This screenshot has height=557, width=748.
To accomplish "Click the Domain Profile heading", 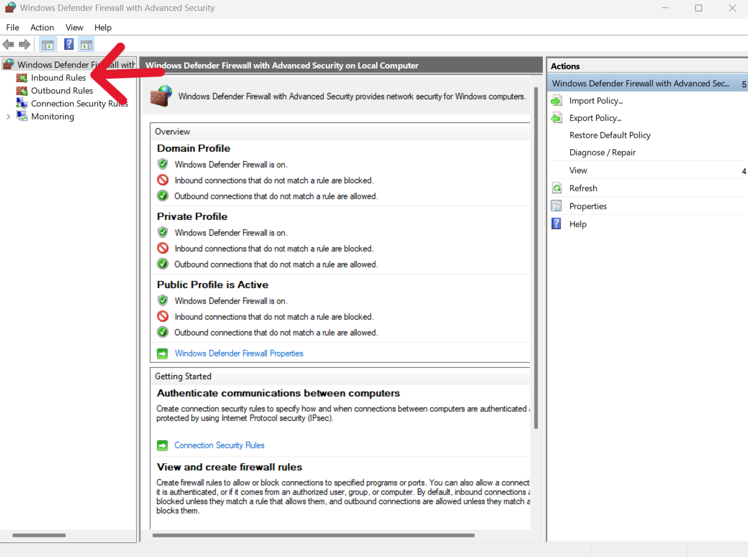I will coord(194,149).
